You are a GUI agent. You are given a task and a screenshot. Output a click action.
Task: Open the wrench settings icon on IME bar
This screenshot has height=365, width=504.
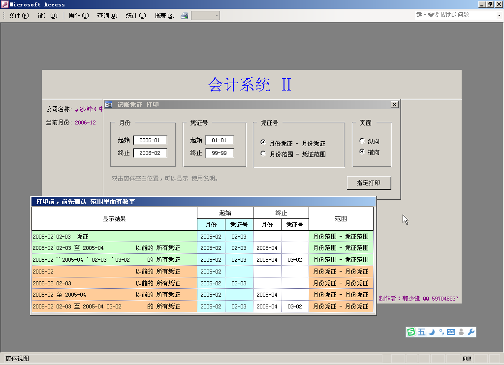pyautogui.click(x=471, y=332)
